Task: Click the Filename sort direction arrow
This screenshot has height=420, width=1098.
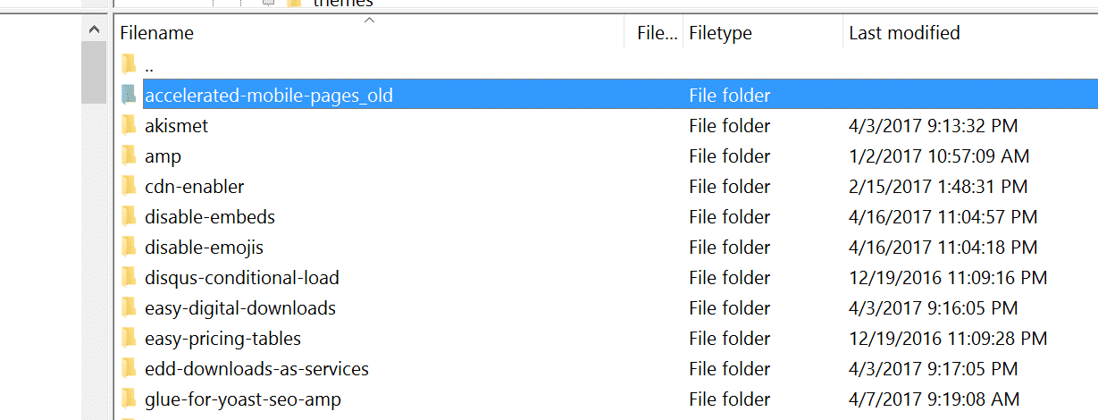Action: (x=370, y=20)
